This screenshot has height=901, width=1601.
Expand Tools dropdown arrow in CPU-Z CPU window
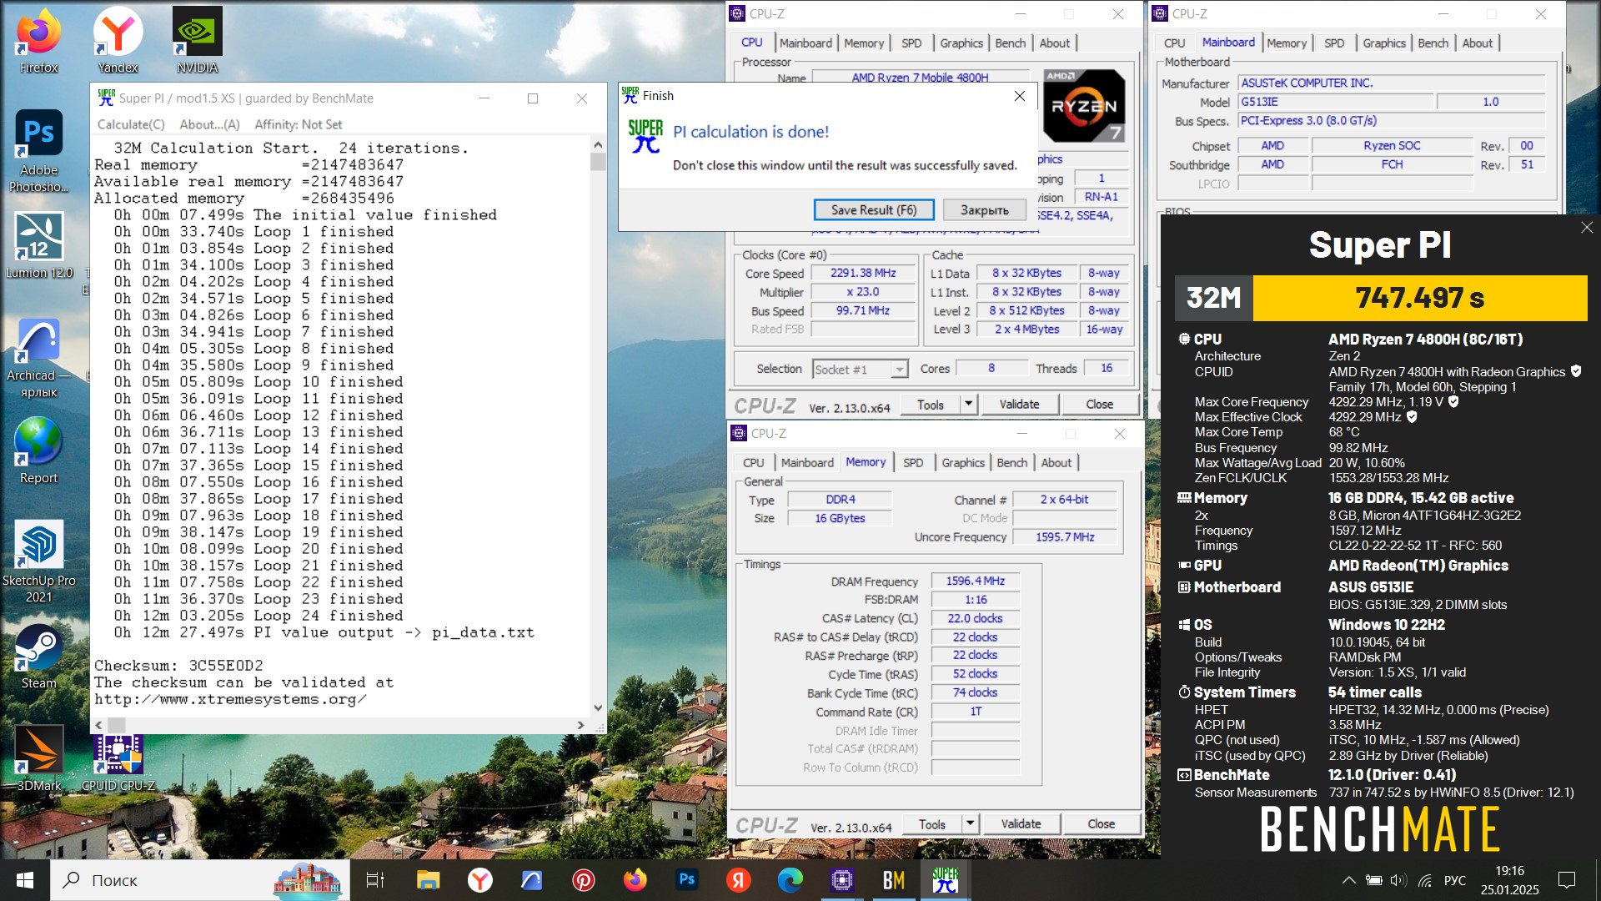(968, 405)
